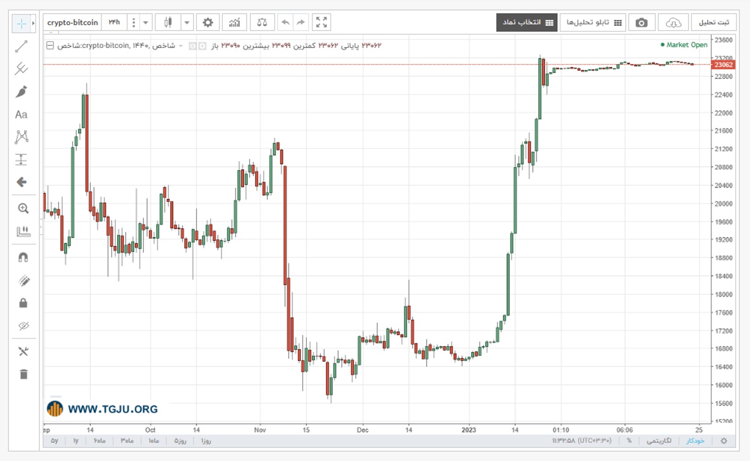The width and height of the screenshot is (750, 461).
Task: Select the brush drawing tool
Action: 21,91
